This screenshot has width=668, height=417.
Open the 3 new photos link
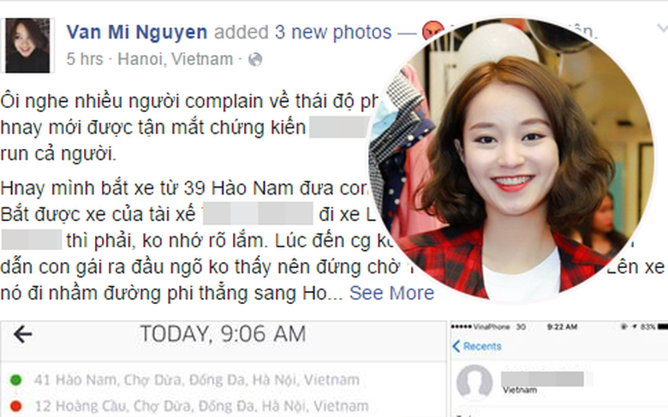[x=333, y=33]
